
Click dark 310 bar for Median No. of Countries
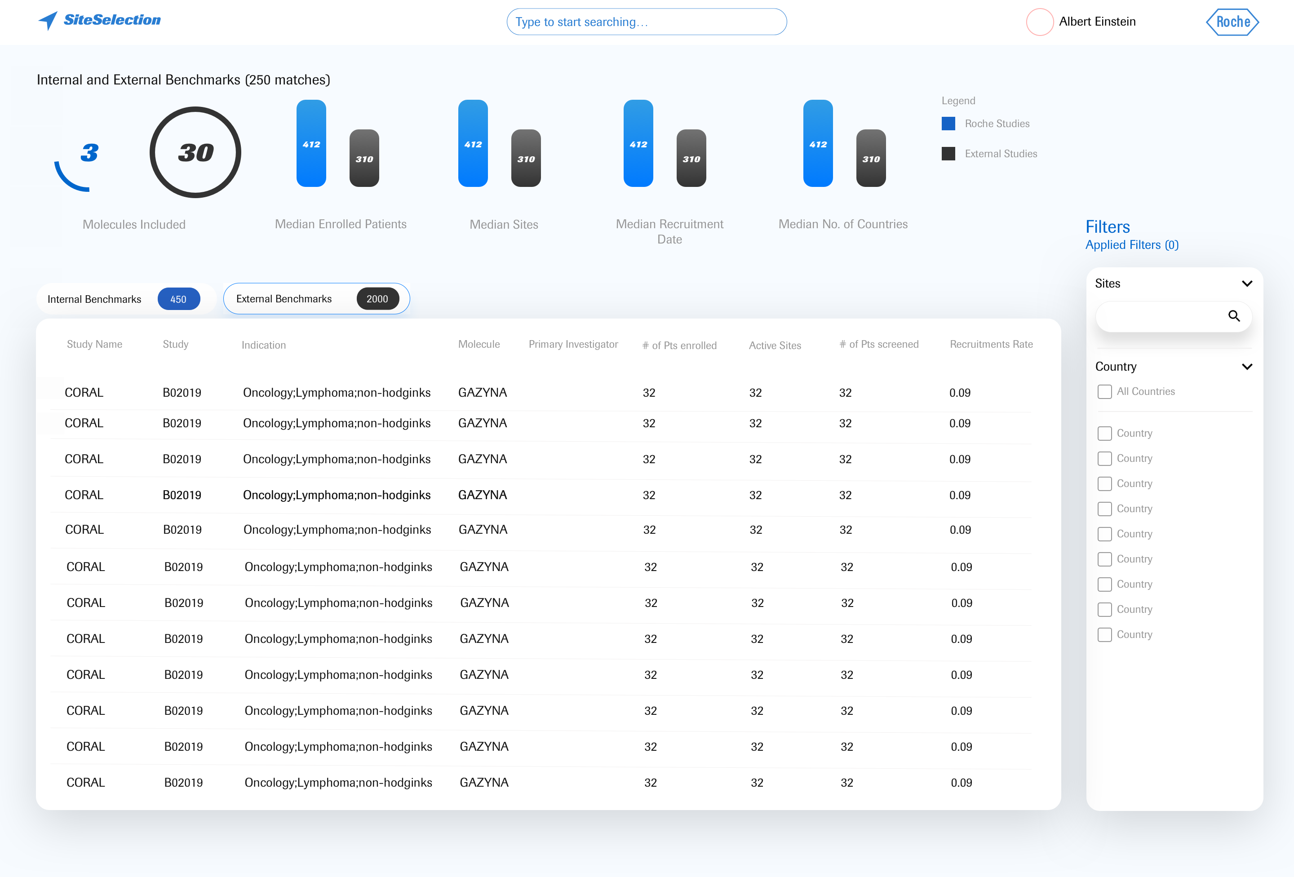point(871,158)
